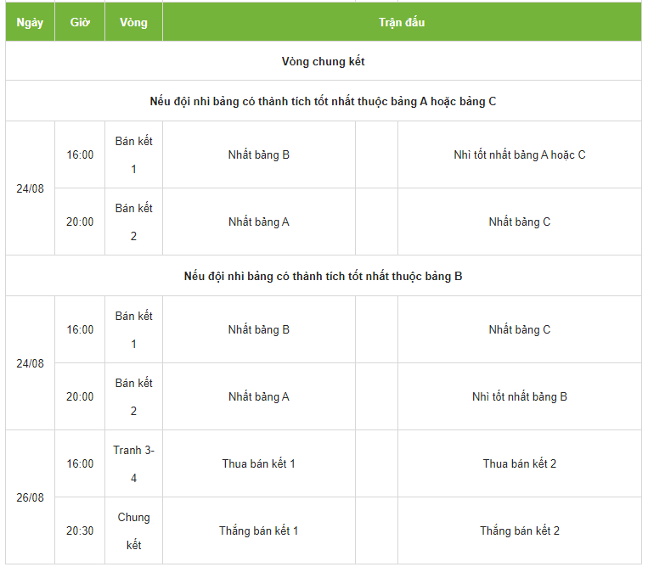The height and width of the screenshot is (567, 648).
Task: Click the Thắng bán kết 2 cell
Action: coord(519,531)
